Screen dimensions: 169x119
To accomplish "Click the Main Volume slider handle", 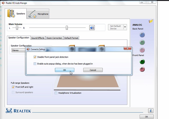I will click(x=67, y=28).
